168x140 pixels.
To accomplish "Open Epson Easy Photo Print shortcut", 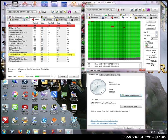I will 74,96.
